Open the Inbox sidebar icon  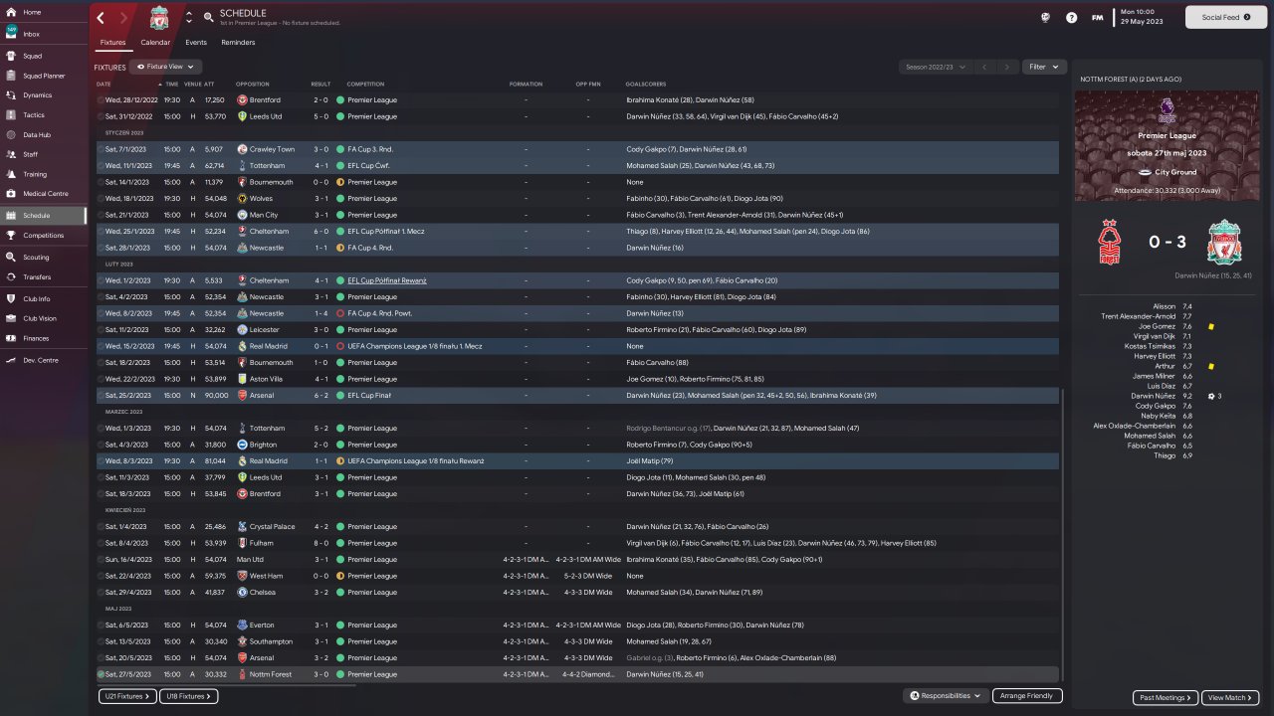click(11, 34)
